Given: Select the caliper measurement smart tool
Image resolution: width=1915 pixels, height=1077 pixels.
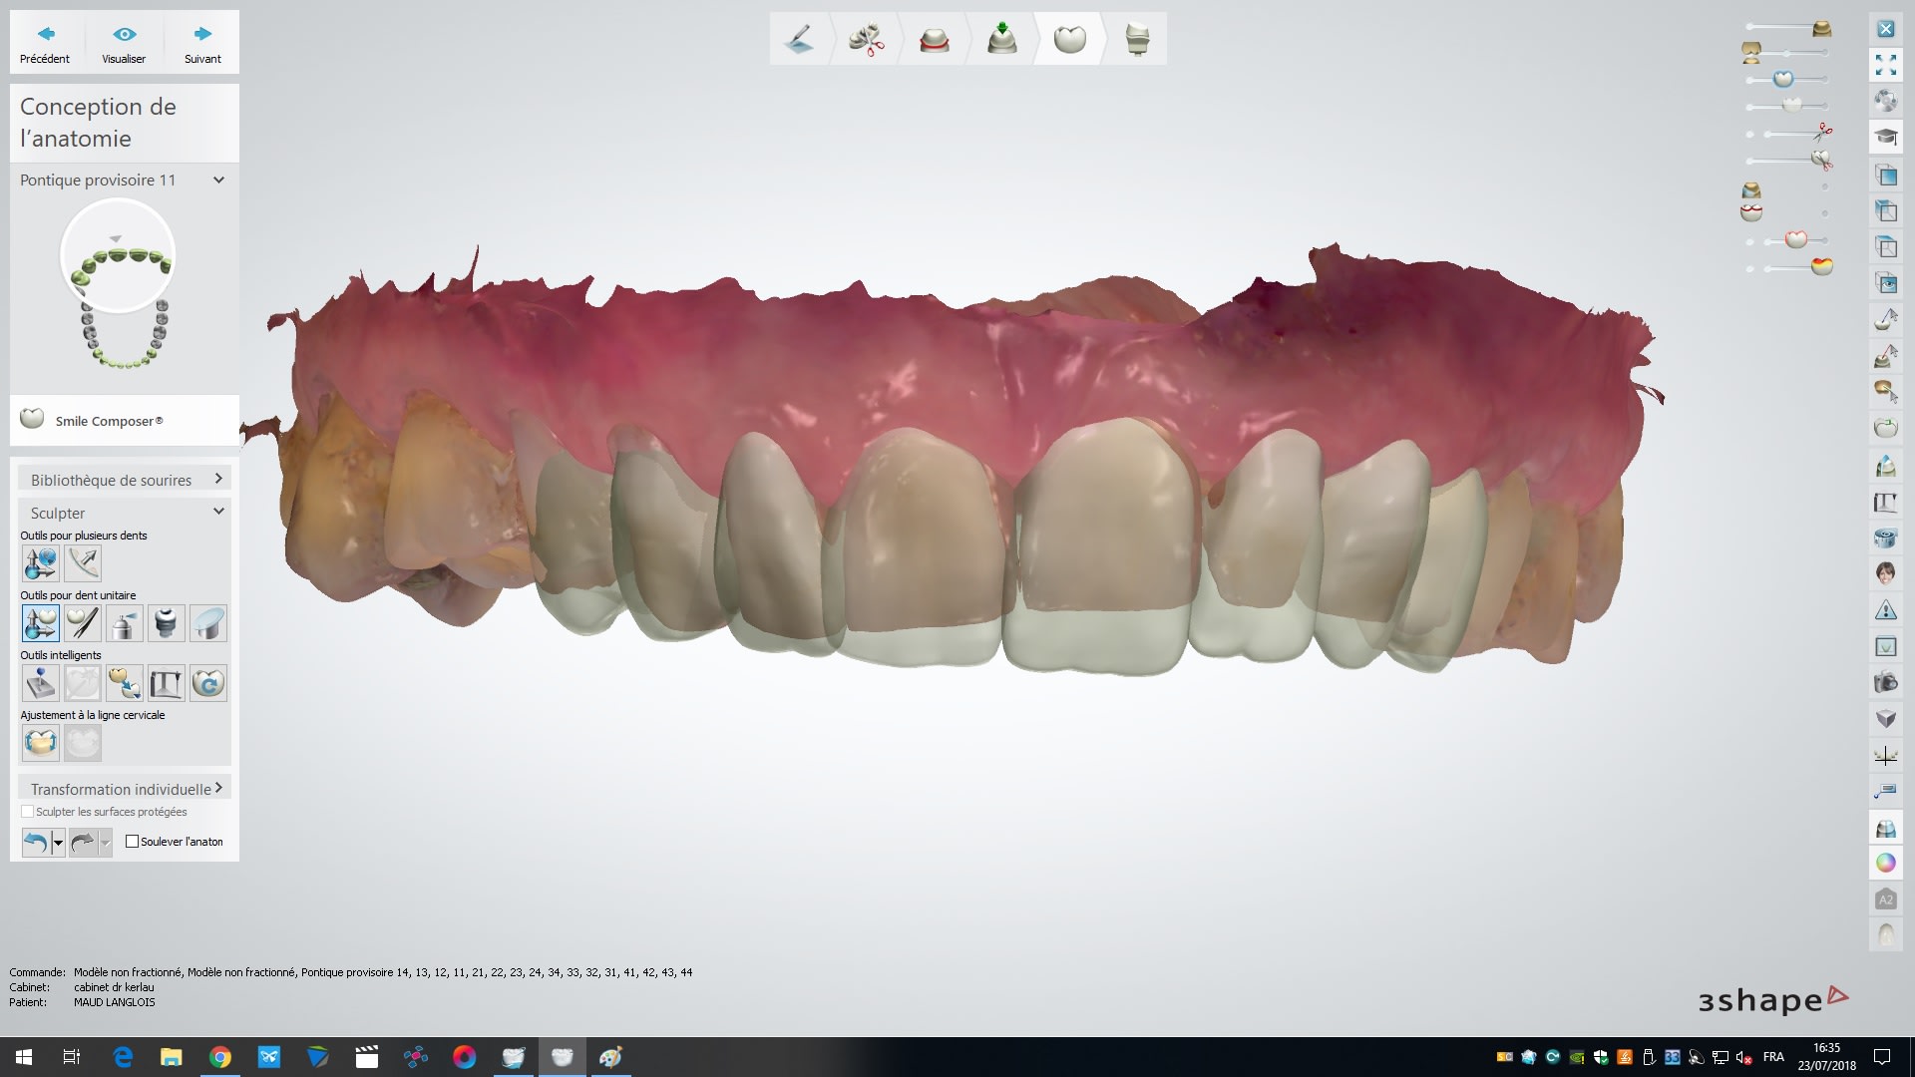Looking at the screenshot, I should [x=167, y=683].
